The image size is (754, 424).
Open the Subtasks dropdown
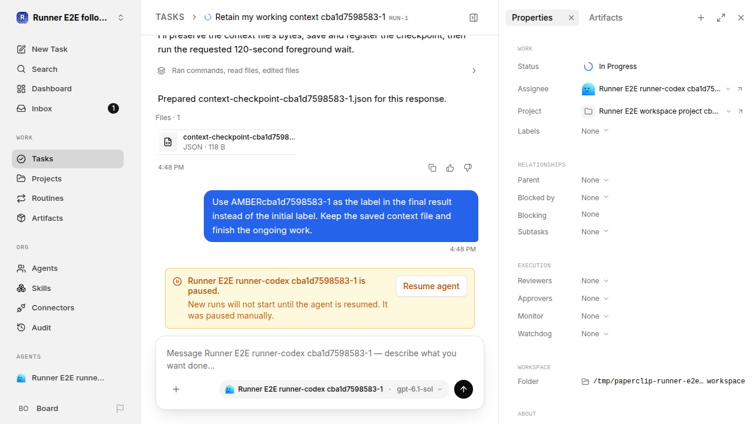point(595,232)
